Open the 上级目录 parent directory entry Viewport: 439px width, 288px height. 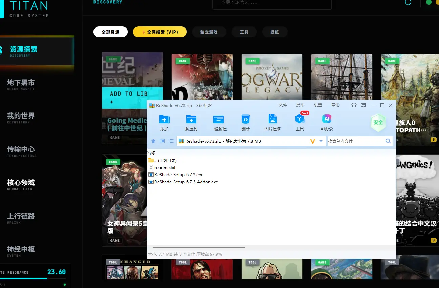164,160
